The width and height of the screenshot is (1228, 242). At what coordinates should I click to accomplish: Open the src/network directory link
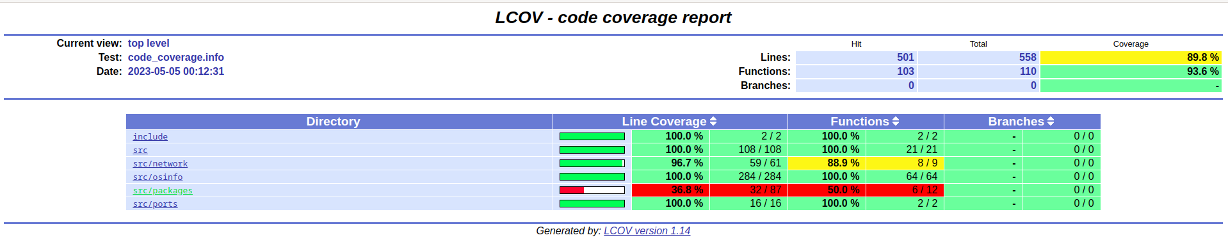160,164
